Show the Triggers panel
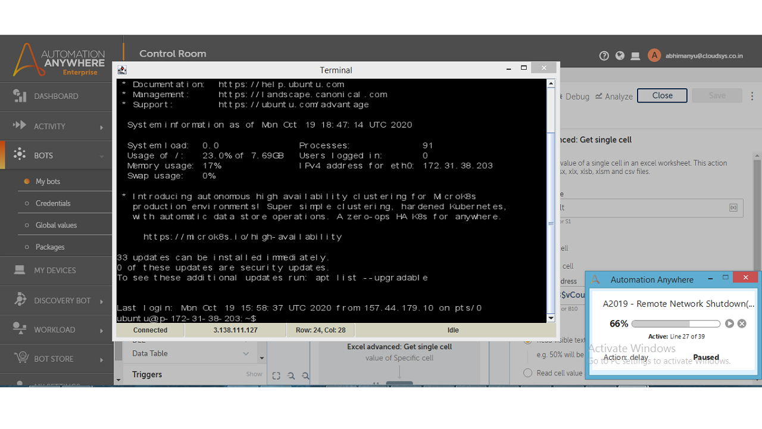Image resolution: width=762 pixels, height=429 pixels. pos(254,374)
